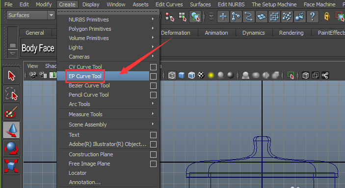Click the blue dots cluster toolbar icon

pyautogui.click(x=287, y=17)
